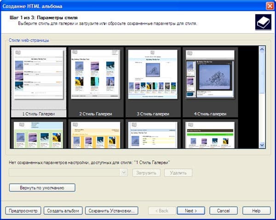Close the 'Создание HTML альбома' window
This screenshot has height=220, width=276.
pos(270,6)
